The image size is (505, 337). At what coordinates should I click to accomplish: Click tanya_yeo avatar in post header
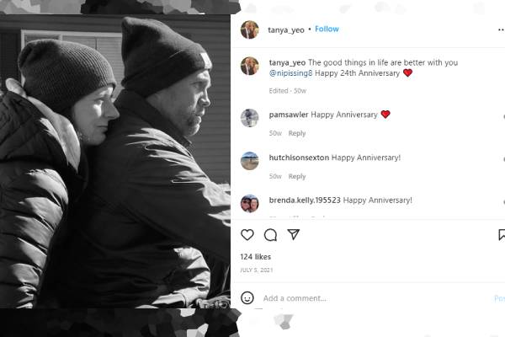tap(250, 29)
